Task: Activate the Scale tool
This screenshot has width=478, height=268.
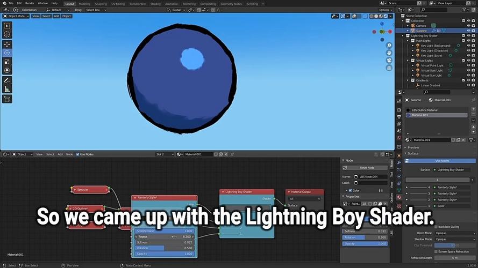Action: (7, 62)
